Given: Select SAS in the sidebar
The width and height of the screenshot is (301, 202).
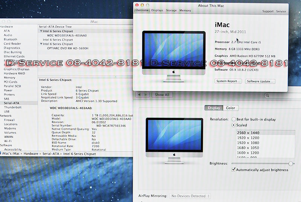Looking at the screenshot, I should [6, 99].
